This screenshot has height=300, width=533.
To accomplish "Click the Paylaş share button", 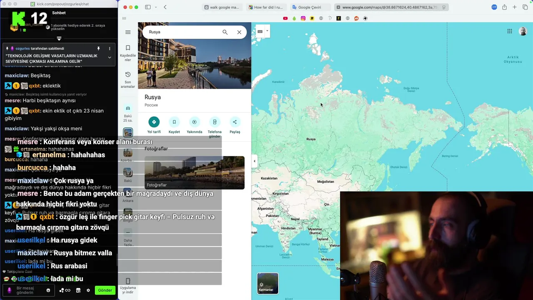I will [235, 125].
